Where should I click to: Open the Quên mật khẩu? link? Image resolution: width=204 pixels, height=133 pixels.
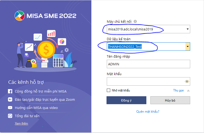pyautogui.click(x=148, y=112)
